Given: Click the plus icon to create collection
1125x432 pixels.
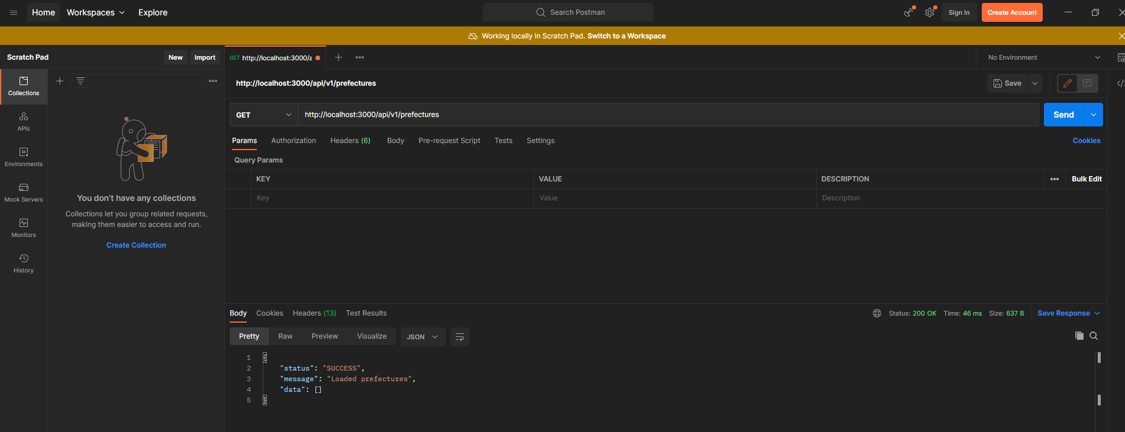Looking at the screenshot, I should coord(60,81).
